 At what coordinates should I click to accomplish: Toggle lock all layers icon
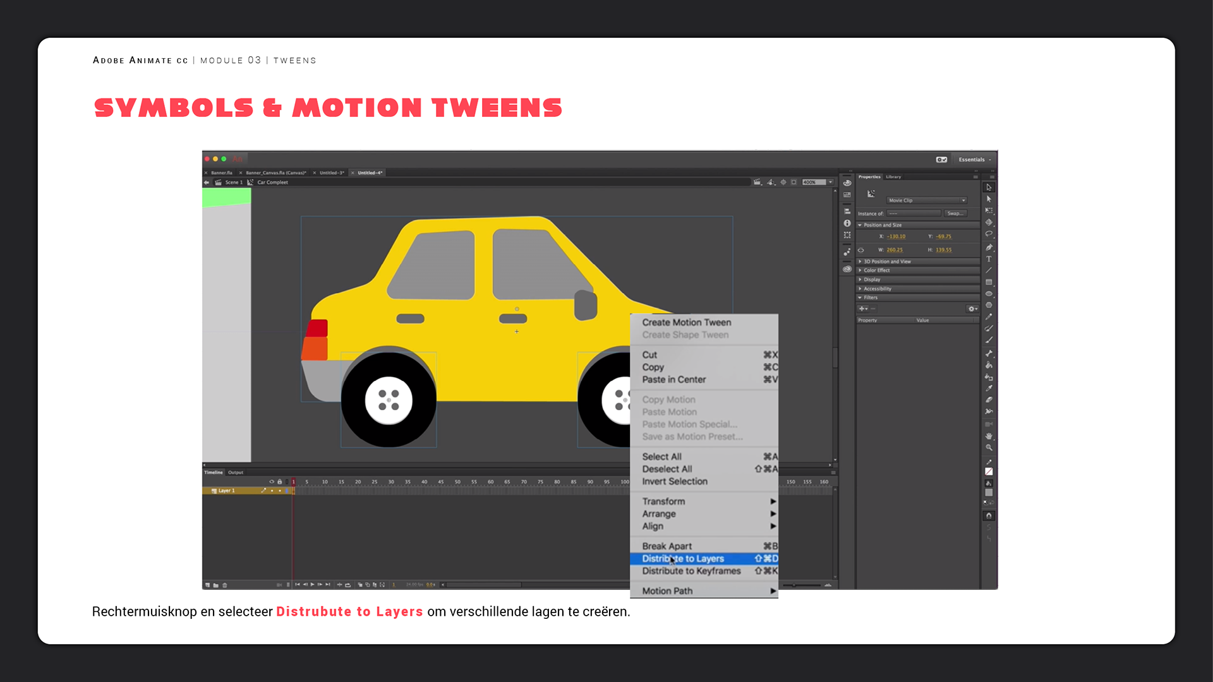pyautogui.click(x=279, y=482)
